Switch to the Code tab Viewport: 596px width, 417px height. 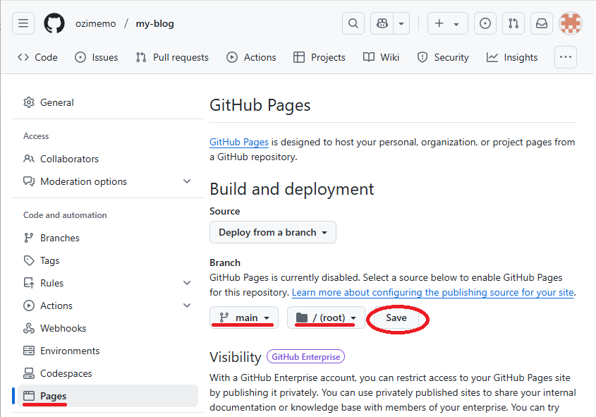(37, 57)
